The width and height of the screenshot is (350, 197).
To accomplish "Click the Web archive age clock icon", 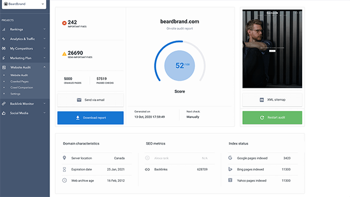I will pos(64,180).
